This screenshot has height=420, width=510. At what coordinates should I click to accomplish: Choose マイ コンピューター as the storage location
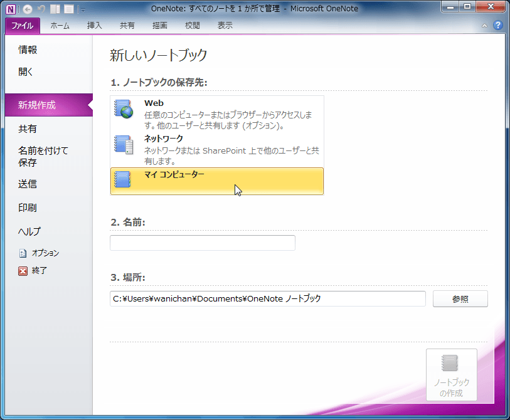point(217,181)
